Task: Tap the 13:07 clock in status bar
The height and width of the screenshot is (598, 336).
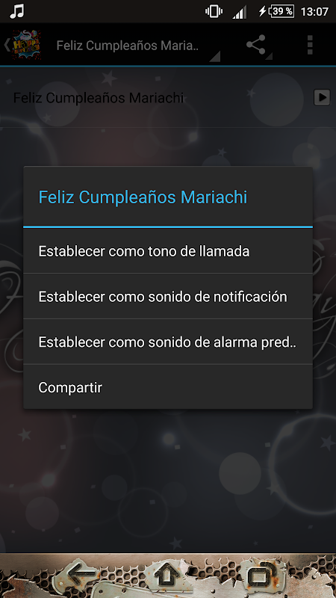Action: 314,11
